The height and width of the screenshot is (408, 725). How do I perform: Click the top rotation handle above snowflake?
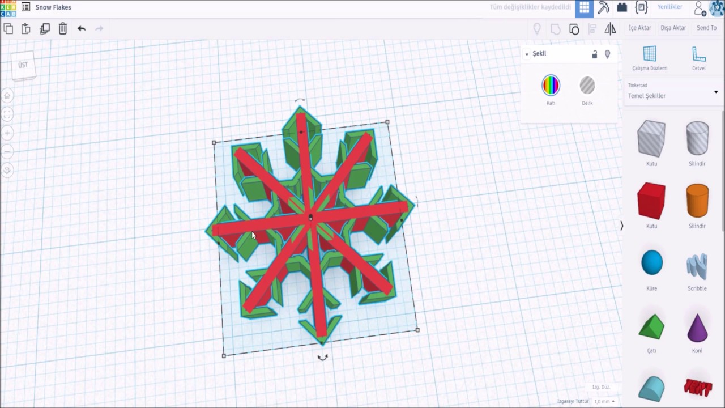tap(300, 101)
